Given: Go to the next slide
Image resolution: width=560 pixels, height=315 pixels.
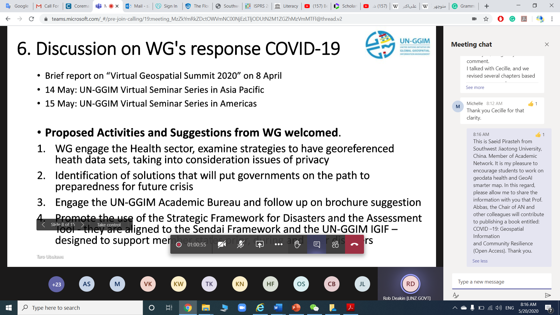Looking at the screenshot, I should [83, 225].
